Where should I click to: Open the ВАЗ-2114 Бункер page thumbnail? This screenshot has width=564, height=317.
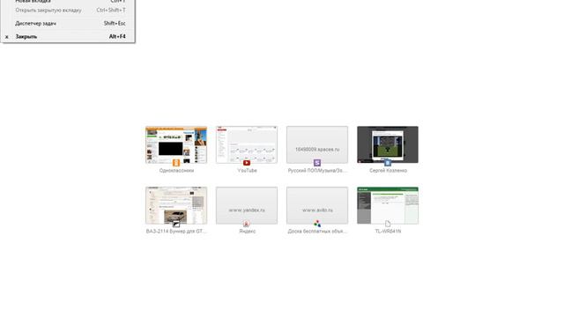176,205
